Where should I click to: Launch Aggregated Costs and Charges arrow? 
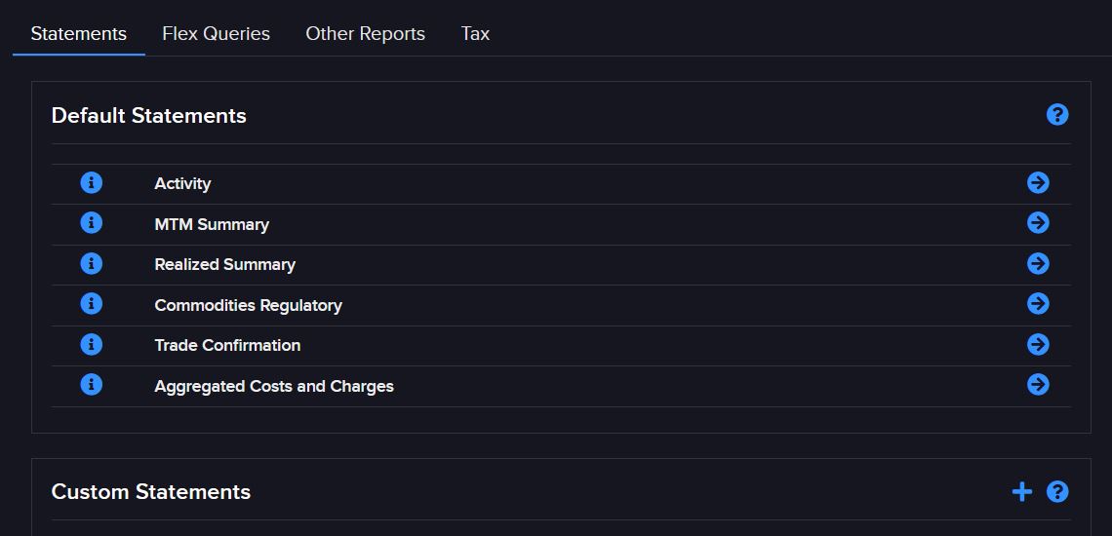pos(1038,385)
